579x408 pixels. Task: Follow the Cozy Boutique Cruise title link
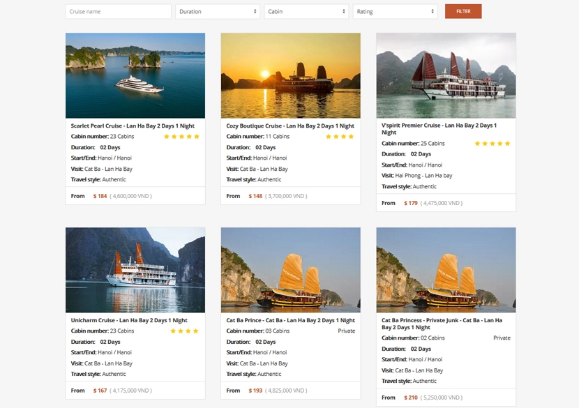point(290,126)
